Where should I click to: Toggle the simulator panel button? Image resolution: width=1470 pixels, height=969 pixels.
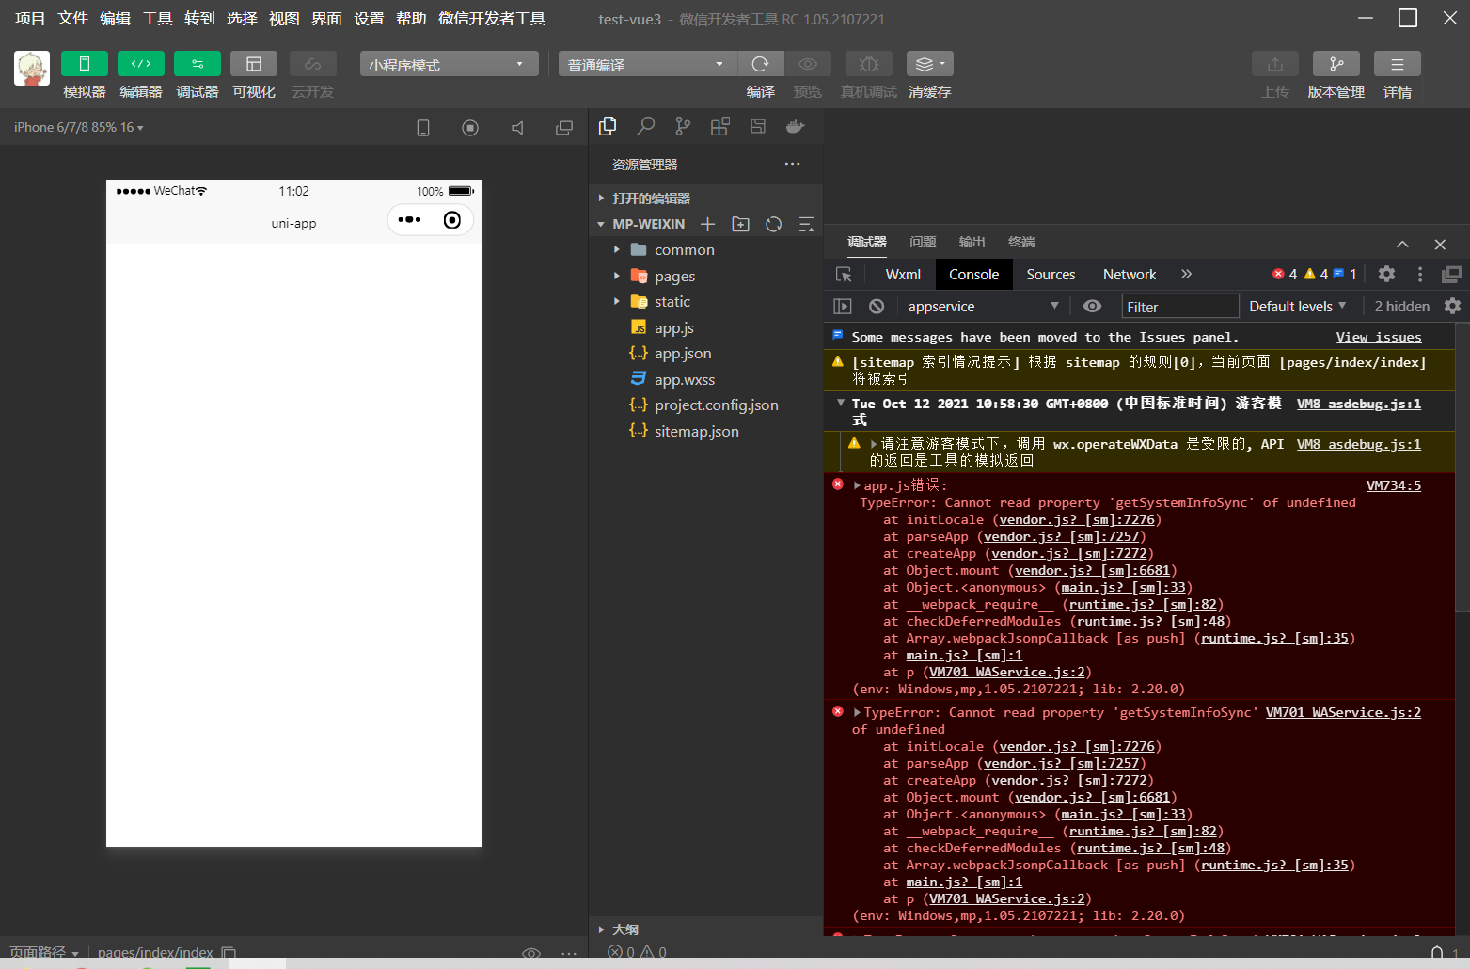(85, 64)
